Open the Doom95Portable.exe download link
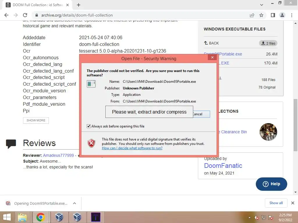 tap(223, 54)
